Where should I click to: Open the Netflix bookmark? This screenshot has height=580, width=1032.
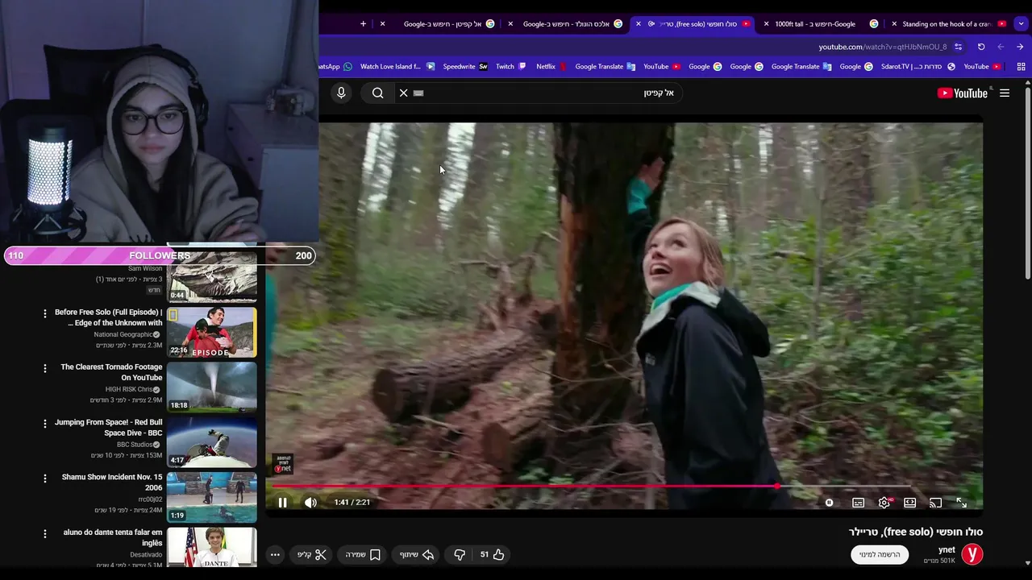(x=552, y=66)
